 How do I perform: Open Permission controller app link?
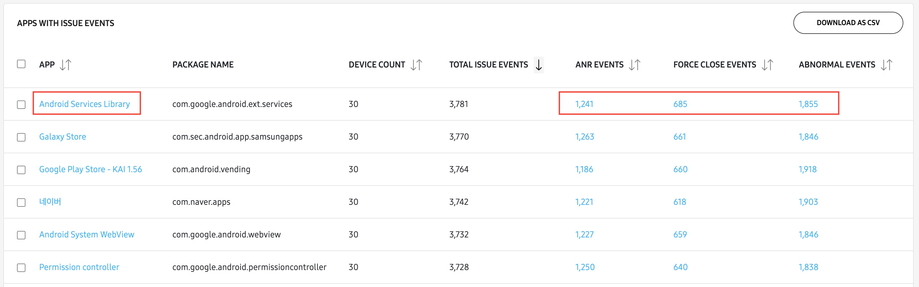79,267
